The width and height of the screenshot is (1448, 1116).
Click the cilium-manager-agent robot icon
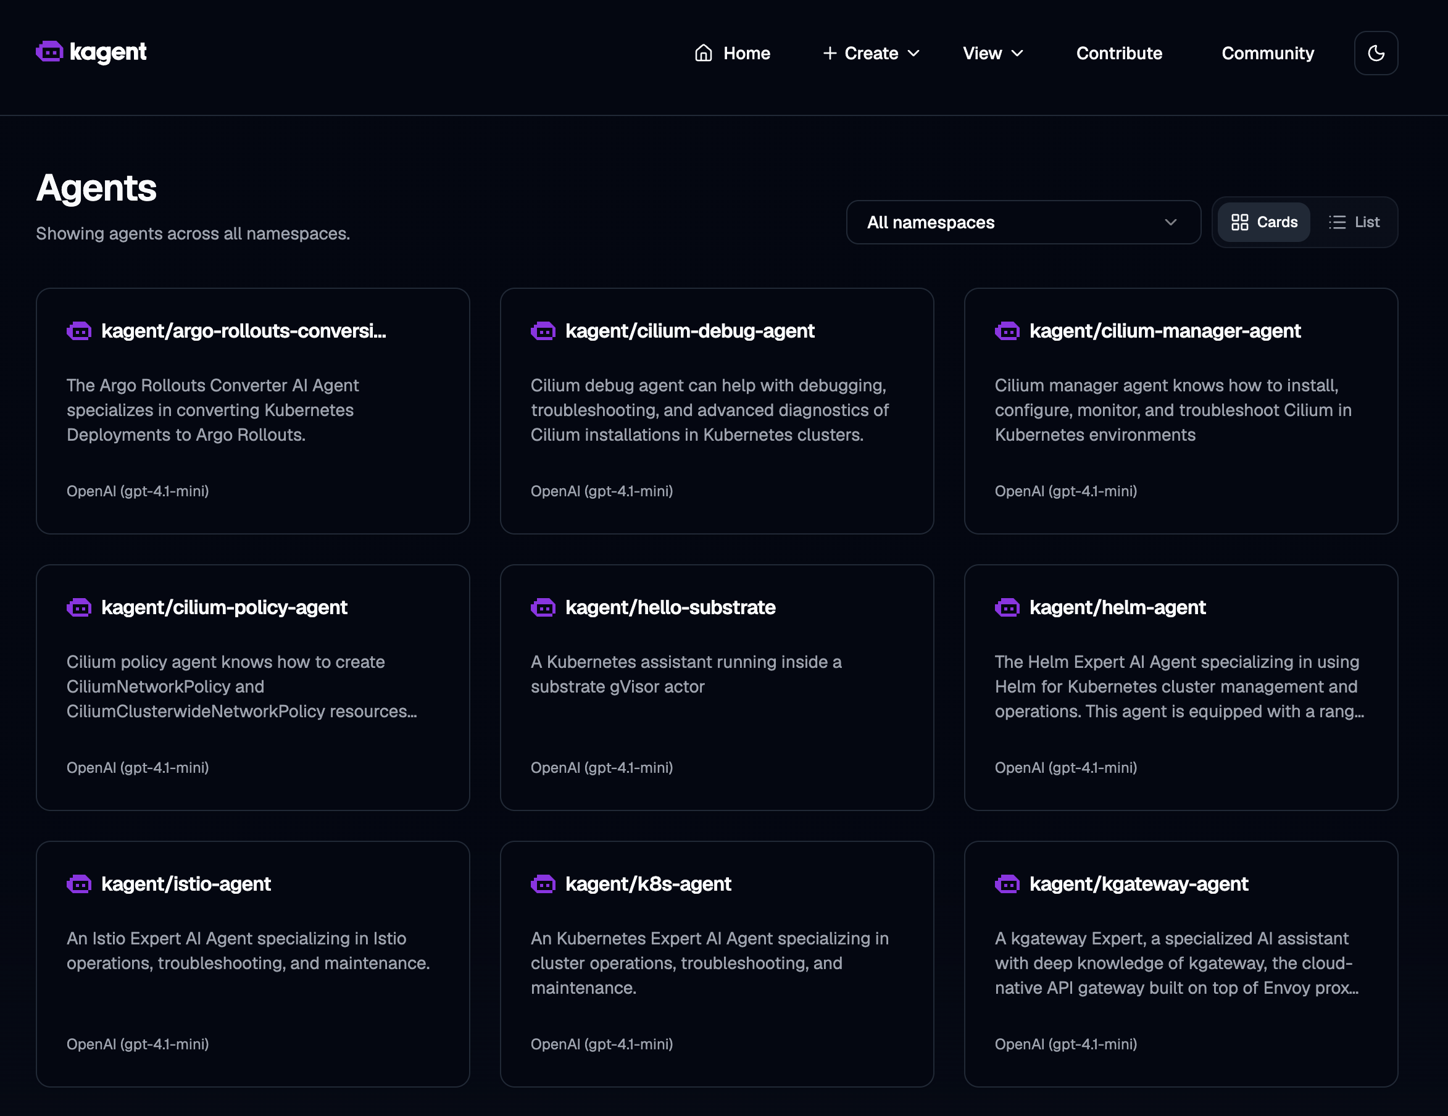tap(1007, 331)
